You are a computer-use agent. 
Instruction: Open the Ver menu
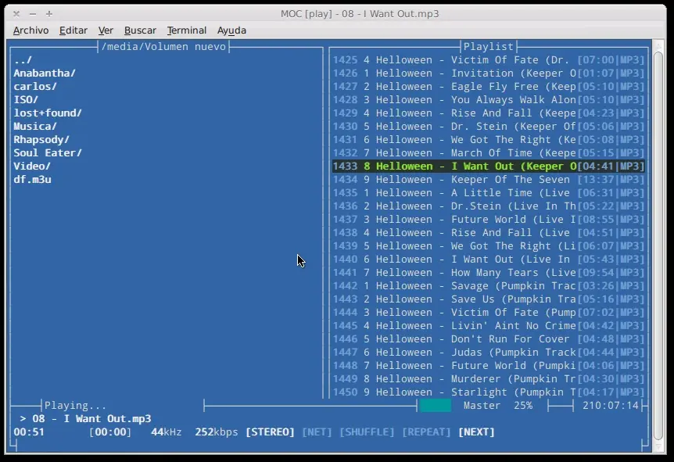(x=106, y=30)
